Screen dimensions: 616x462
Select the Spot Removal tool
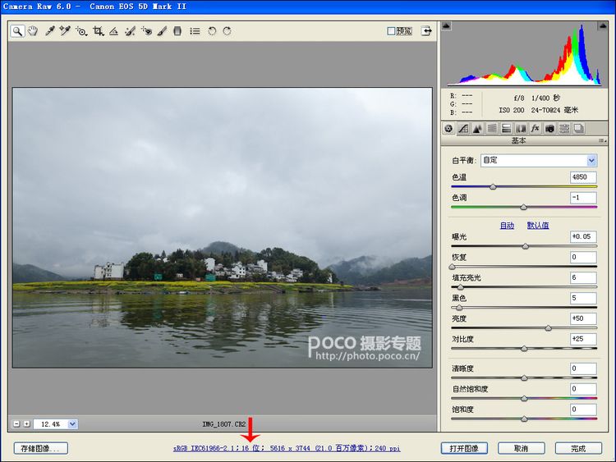click(x=130, y=31)
